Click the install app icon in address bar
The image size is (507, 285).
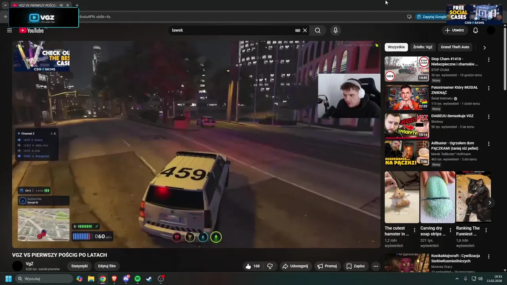click(410, 17)
